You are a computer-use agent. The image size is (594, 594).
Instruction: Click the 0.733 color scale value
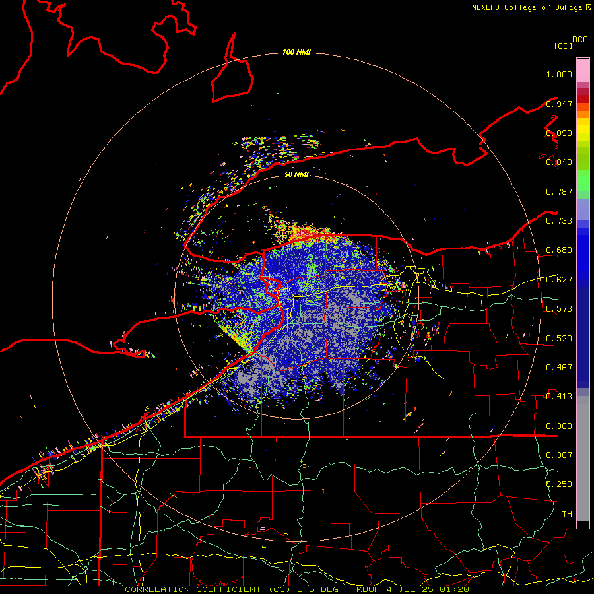tap(559, 221)
